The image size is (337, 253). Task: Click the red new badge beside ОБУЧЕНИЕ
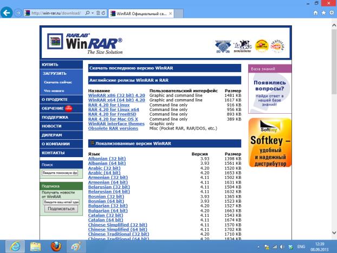point(69,108)
